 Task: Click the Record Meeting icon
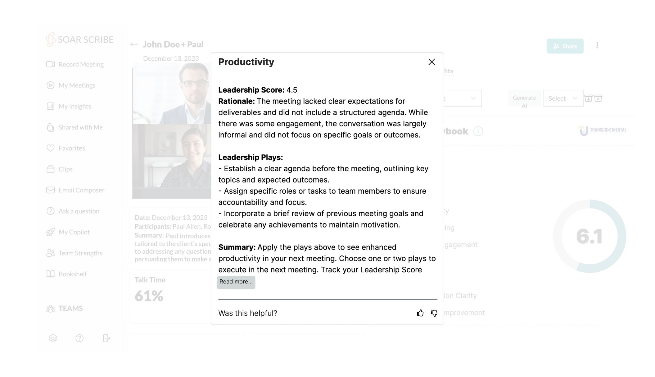pos(50,64)
